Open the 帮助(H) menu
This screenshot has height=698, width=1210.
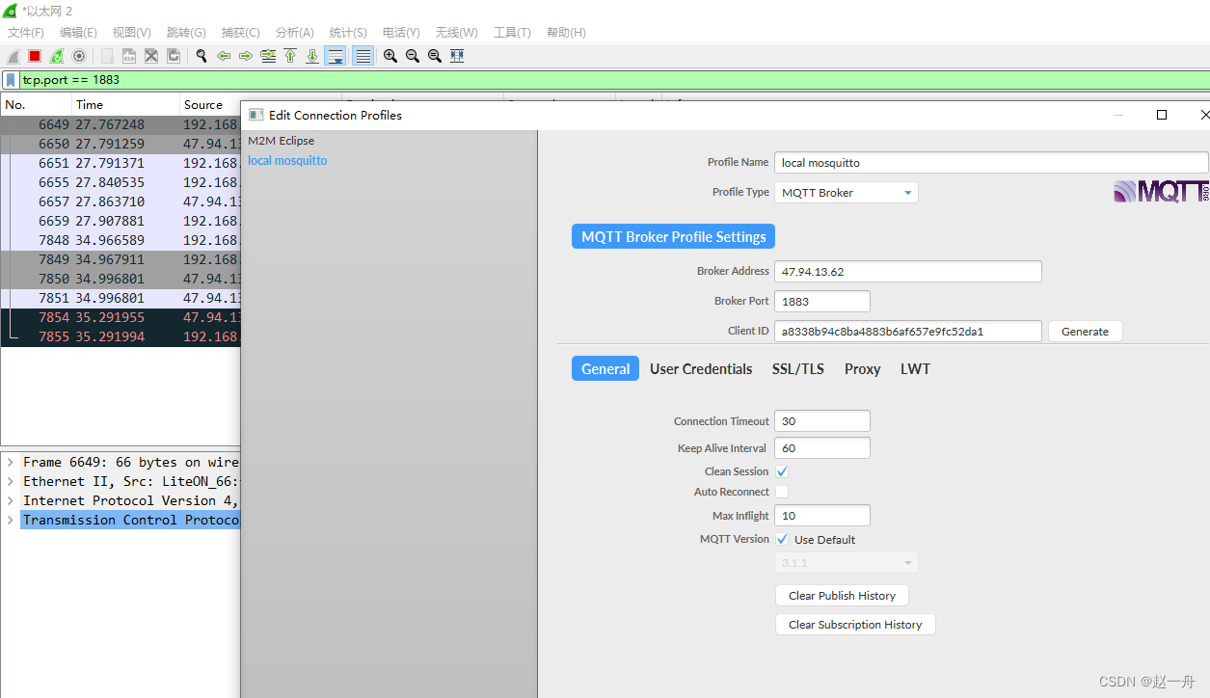(x=566, y=33)
